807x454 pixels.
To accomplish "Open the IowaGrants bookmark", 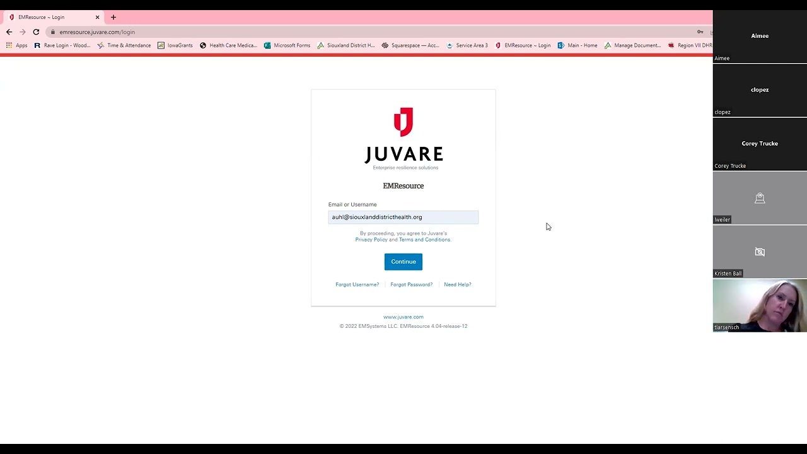I will (175, 45).
